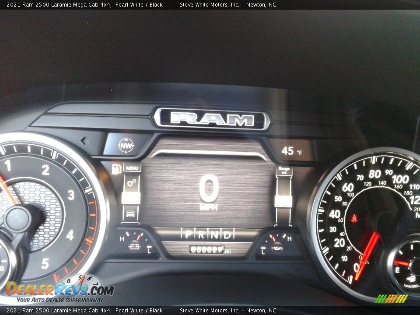
Task: Click the left arrow indicator beside compass
Action: click(x=84, y=140)
